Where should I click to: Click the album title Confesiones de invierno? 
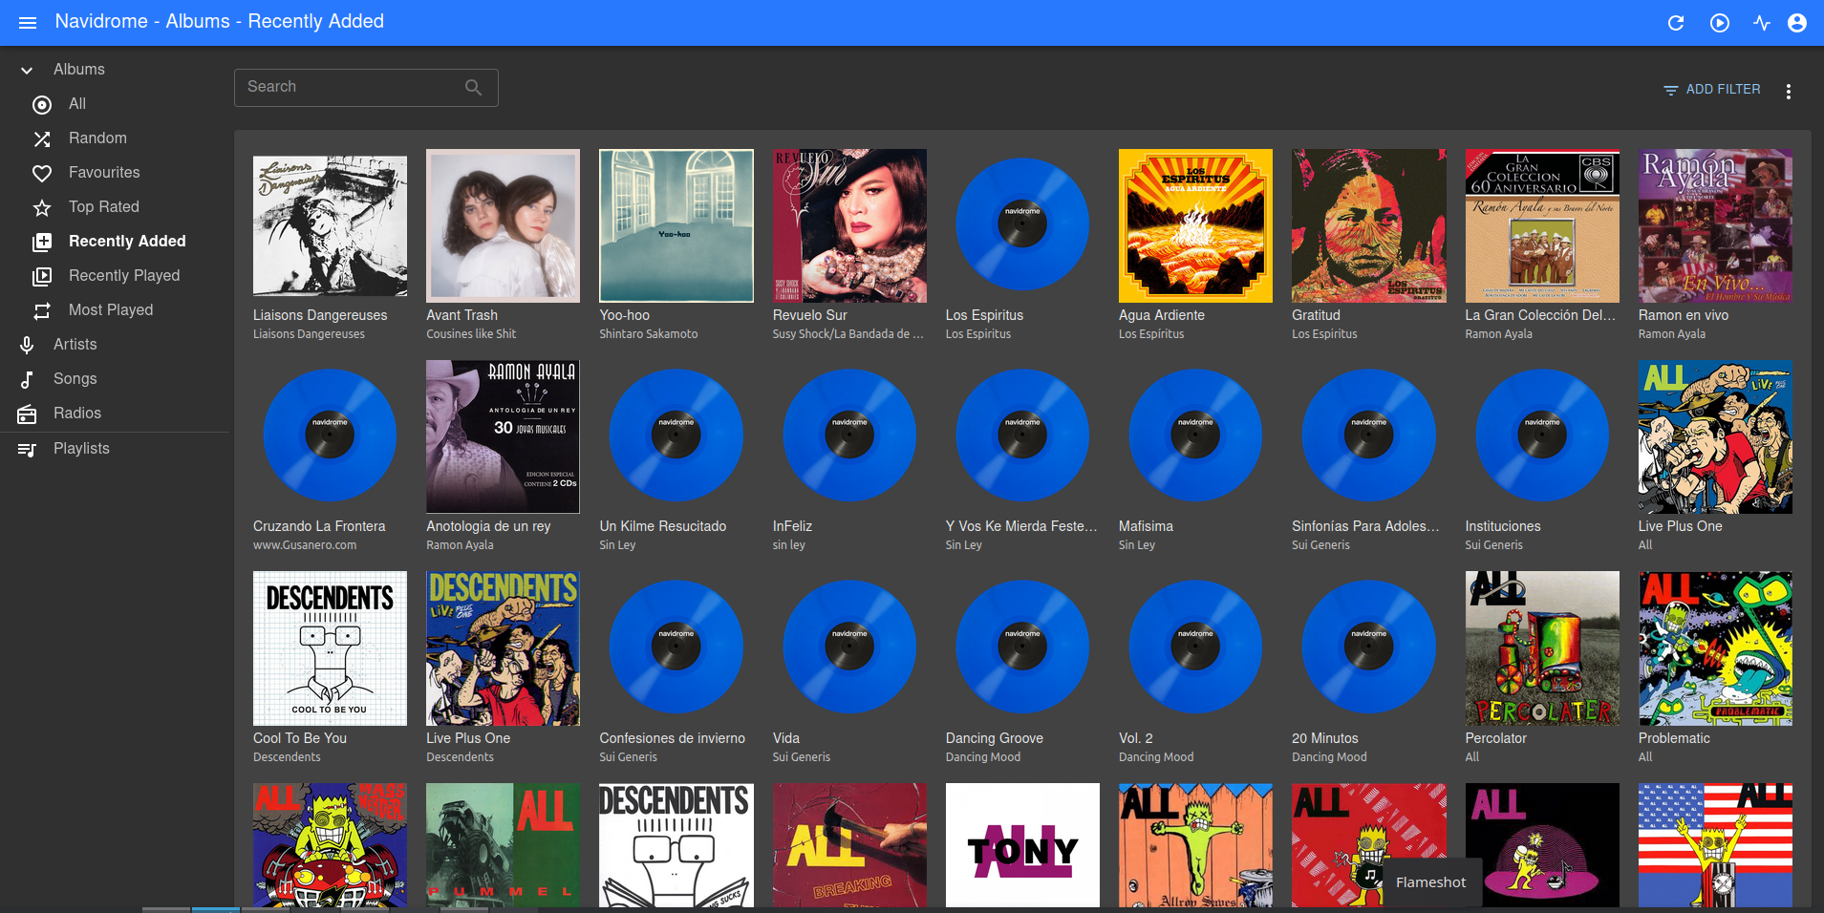(673, 738)
